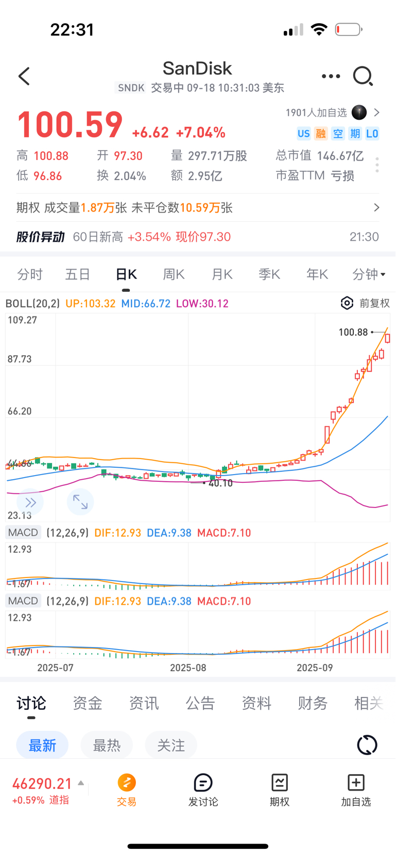
Task: Tap the search magnifier icon
Action: tap(363, 76)
